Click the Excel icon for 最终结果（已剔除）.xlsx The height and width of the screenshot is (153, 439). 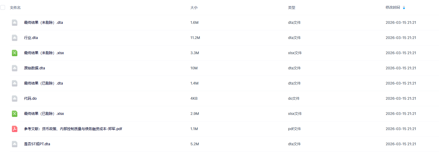point(15,114)
